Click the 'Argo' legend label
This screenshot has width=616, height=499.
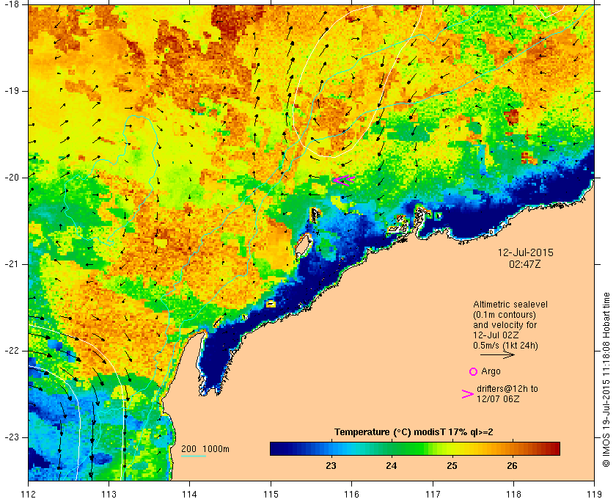pos(491,371)
